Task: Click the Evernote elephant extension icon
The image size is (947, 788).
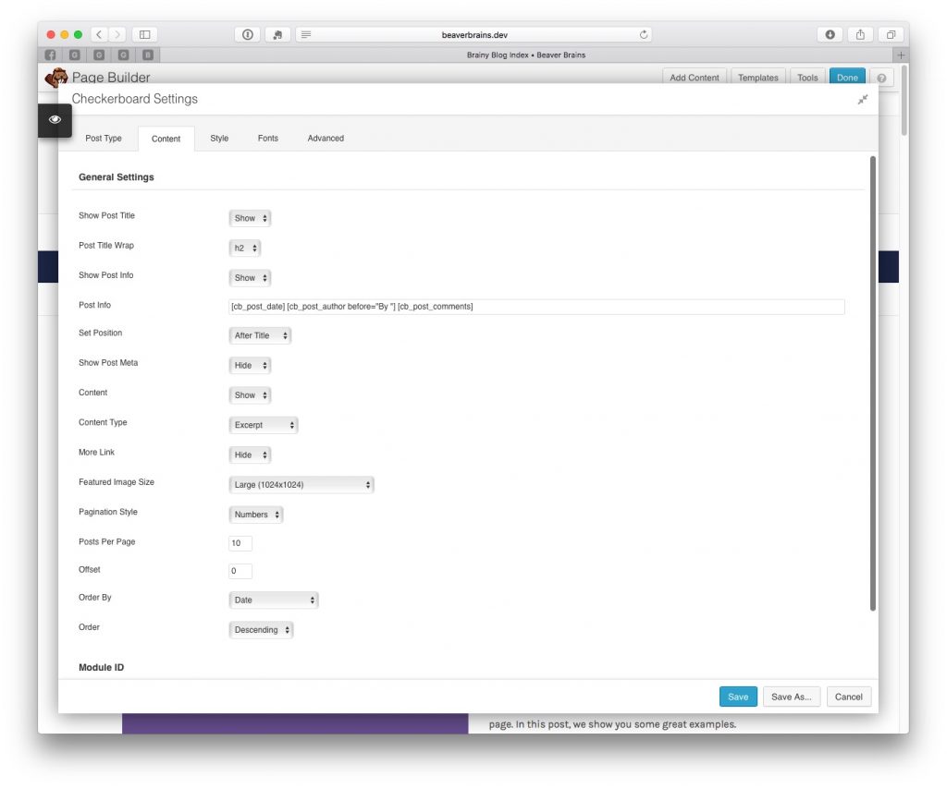Action: (x=277, y=34)
